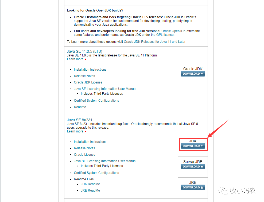Open the Java SE 11.0.5 (LTS) heading link
Screen dimensions: 264x202
[x=84, y=51]
